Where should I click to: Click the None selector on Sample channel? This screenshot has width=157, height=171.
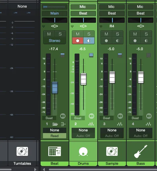112,130
